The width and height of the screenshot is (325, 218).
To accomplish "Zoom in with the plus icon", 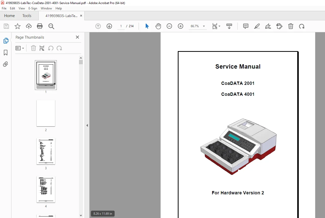I will click(181, 26).
